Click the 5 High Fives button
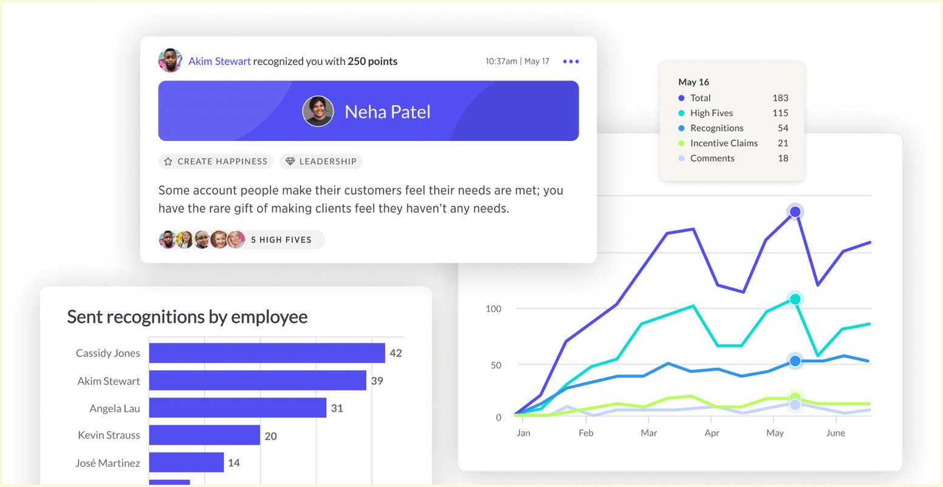 (281, 240)
